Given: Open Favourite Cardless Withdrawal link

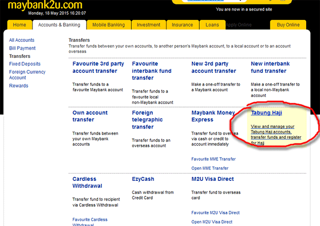Looking at the screenshot, I should [90, 222].
